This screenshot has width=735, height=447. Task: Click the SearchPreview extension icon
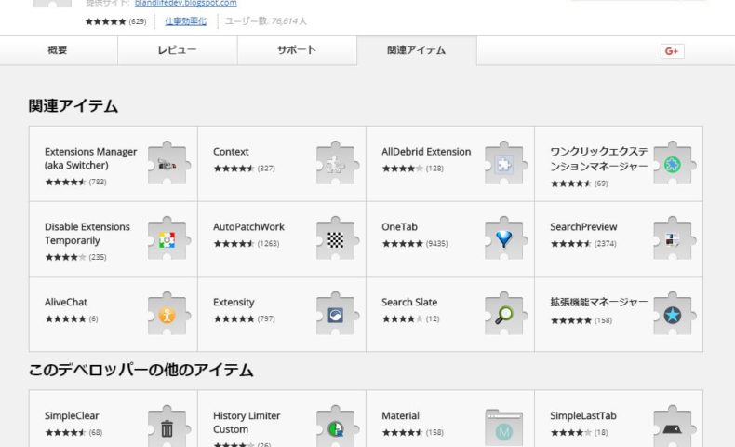675,238
